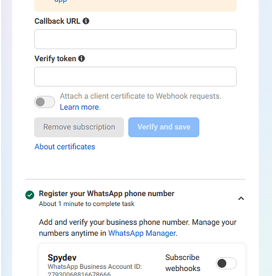272x276 pixels.
Task: Click the Verify token info icon
Action: 82,59
